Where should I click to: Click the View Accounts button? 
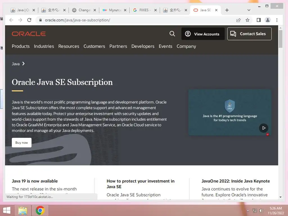(203, 34)
